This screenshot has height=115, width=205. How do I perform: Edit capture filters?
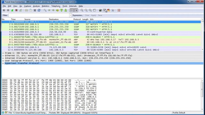coord(100,10)
